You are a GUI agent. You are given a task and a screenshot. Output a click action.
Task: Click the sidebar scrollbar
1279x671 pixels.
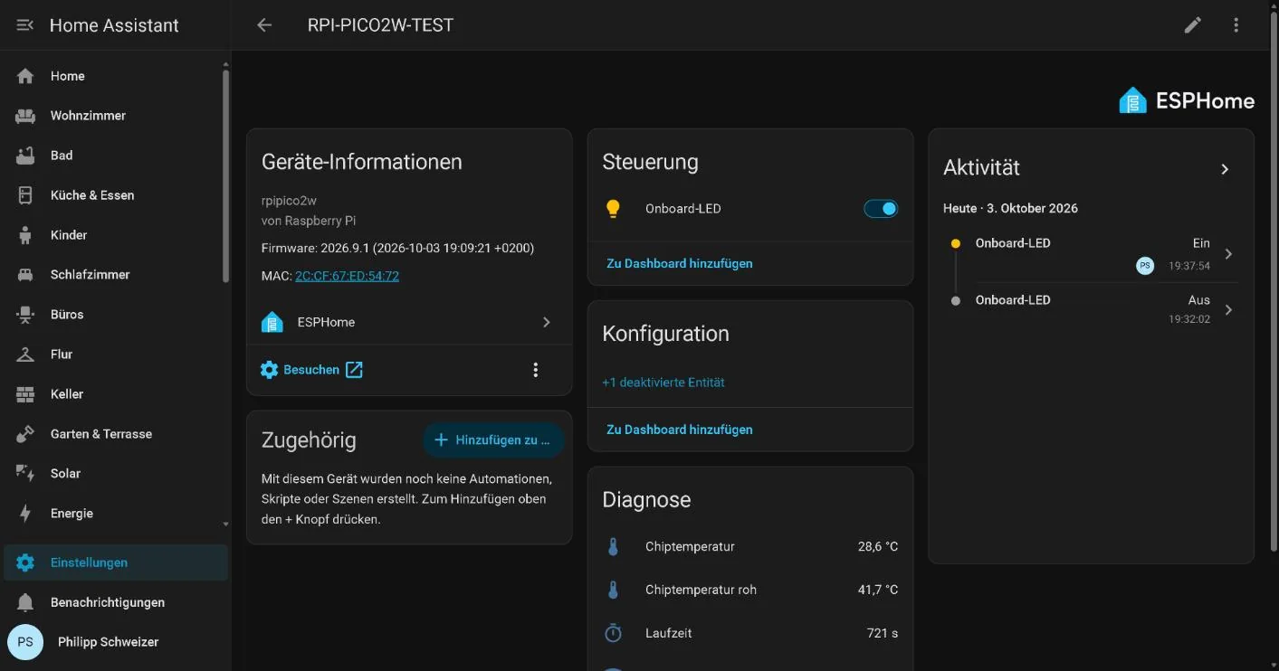[x=225, y=176]
